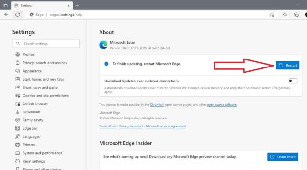The width and height of the screenshot is (307, 170).
Task: Open Privacy statement link
Action: (x=131, y=126)
